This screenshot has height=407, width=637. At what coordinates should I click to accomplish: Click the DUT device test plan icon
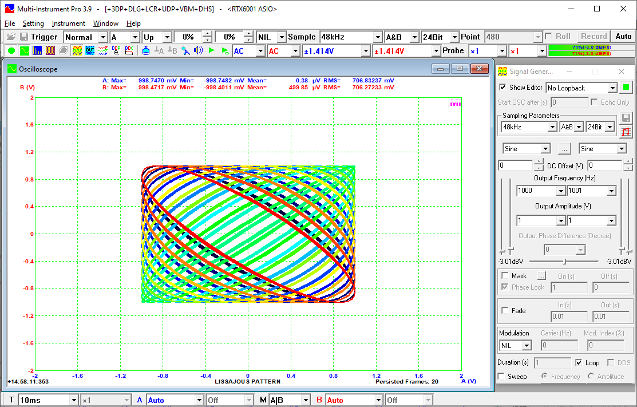[x=90, y=50]
